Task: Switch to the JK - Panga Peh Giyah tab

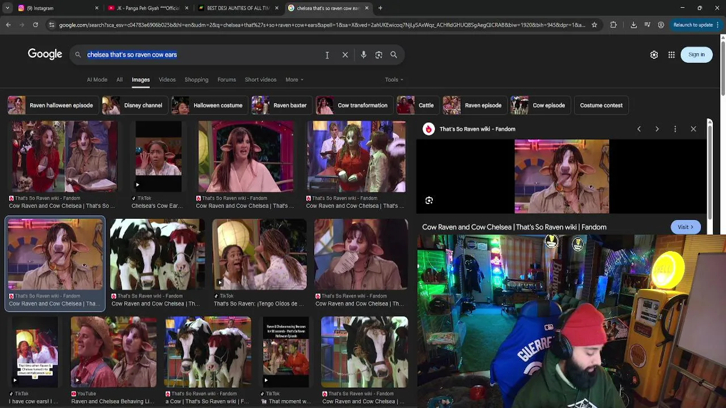Action: [147, 8]
